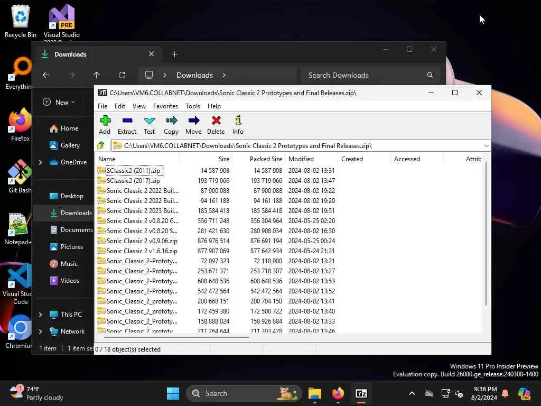
Task: Go up one folder level in 7-Zip
Action: [101, 146]
